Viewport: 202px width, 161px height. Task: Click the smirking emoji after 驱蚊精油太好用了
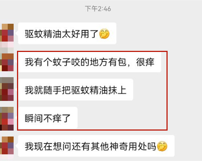(104, 34)
